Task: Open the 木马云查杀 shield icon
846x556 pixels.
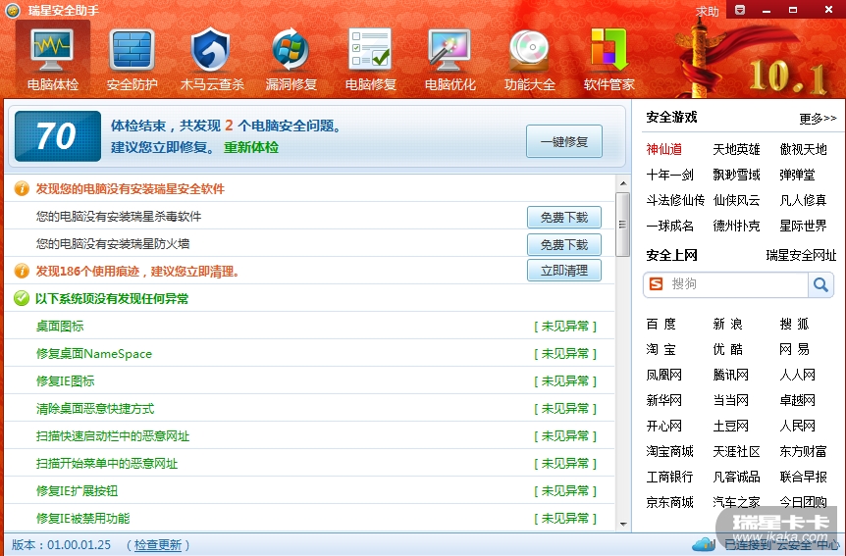Action: pos(212,58)
